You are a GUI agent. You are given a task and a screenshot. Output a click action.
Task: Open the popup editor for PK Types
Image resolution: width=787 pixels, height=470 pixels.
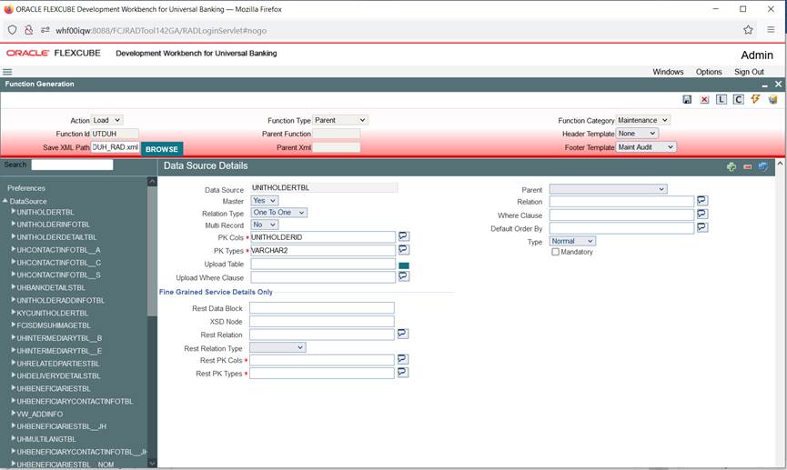coord(404,250)
